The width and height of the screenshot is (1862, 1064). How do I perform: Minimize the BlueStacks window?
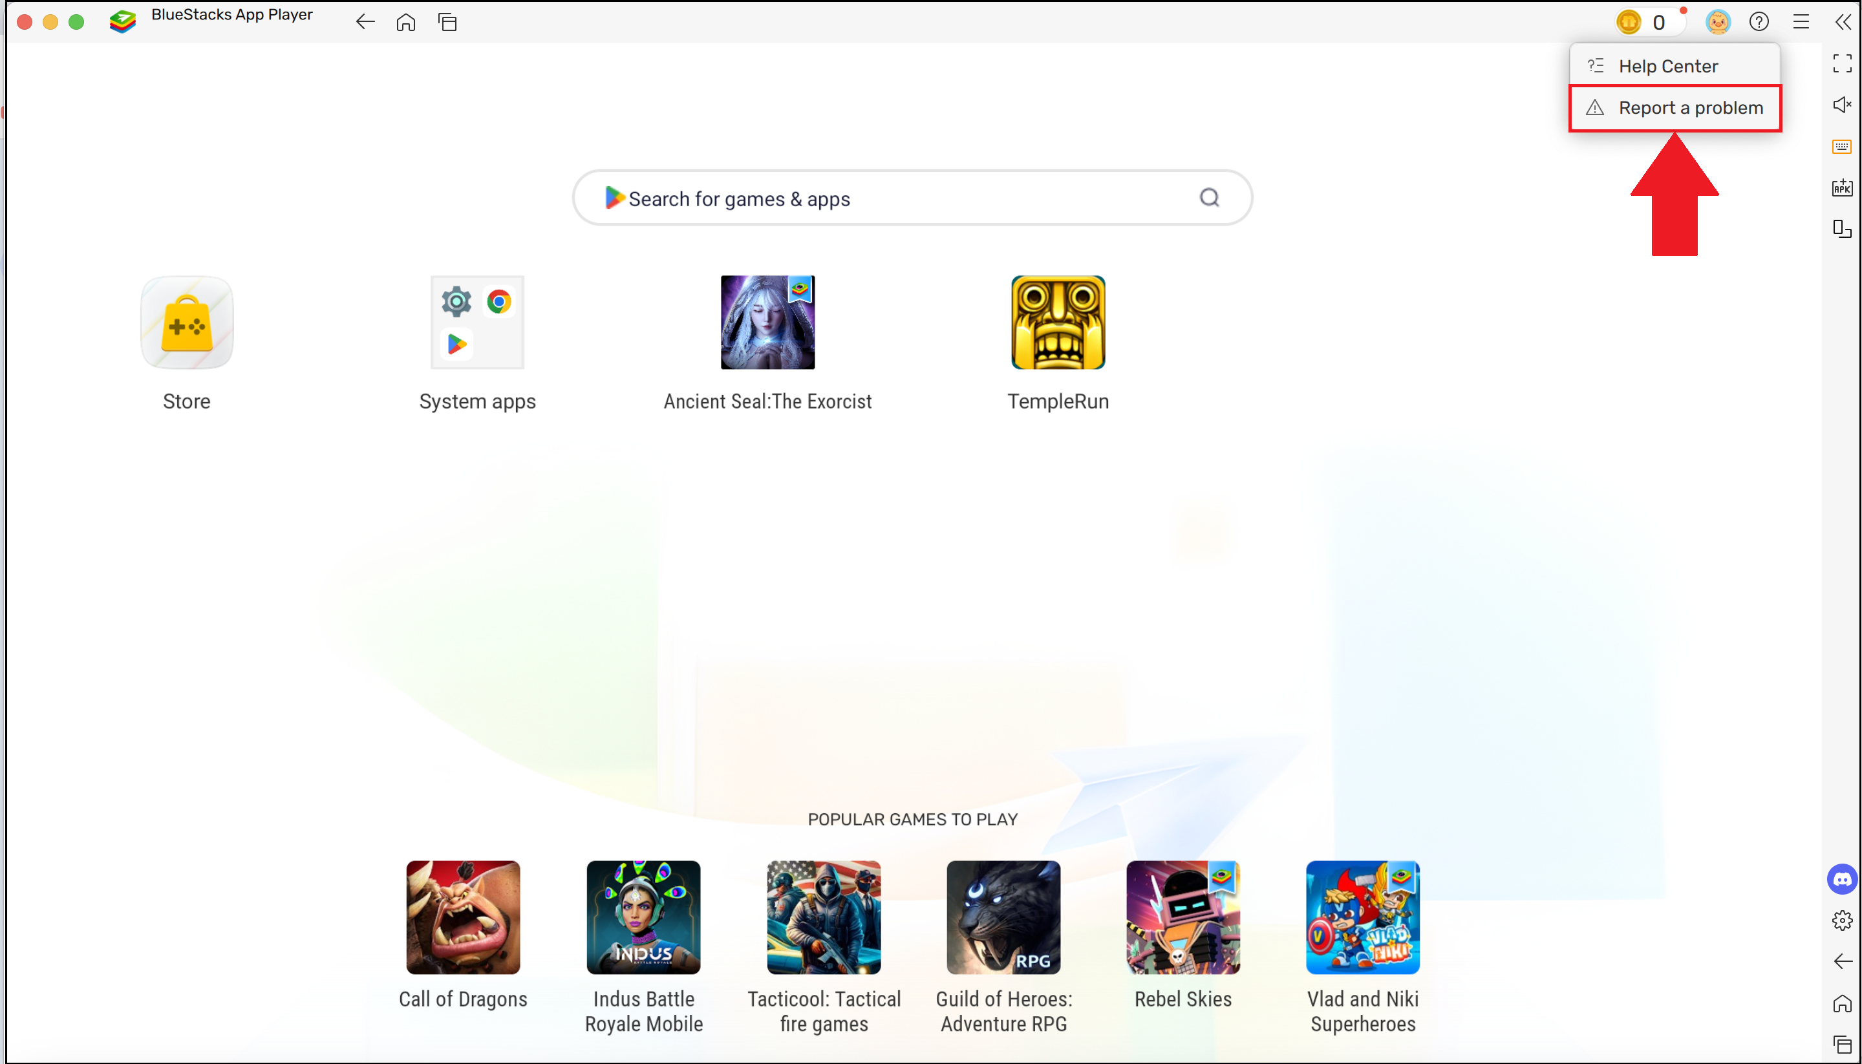point(50,22)
